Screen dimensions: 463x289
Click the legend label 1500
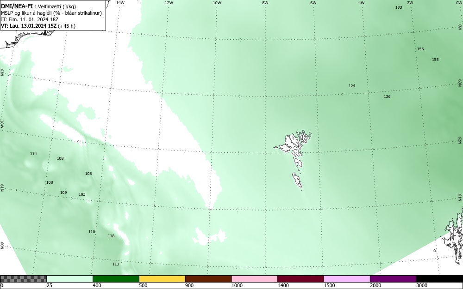pos(329,285)
